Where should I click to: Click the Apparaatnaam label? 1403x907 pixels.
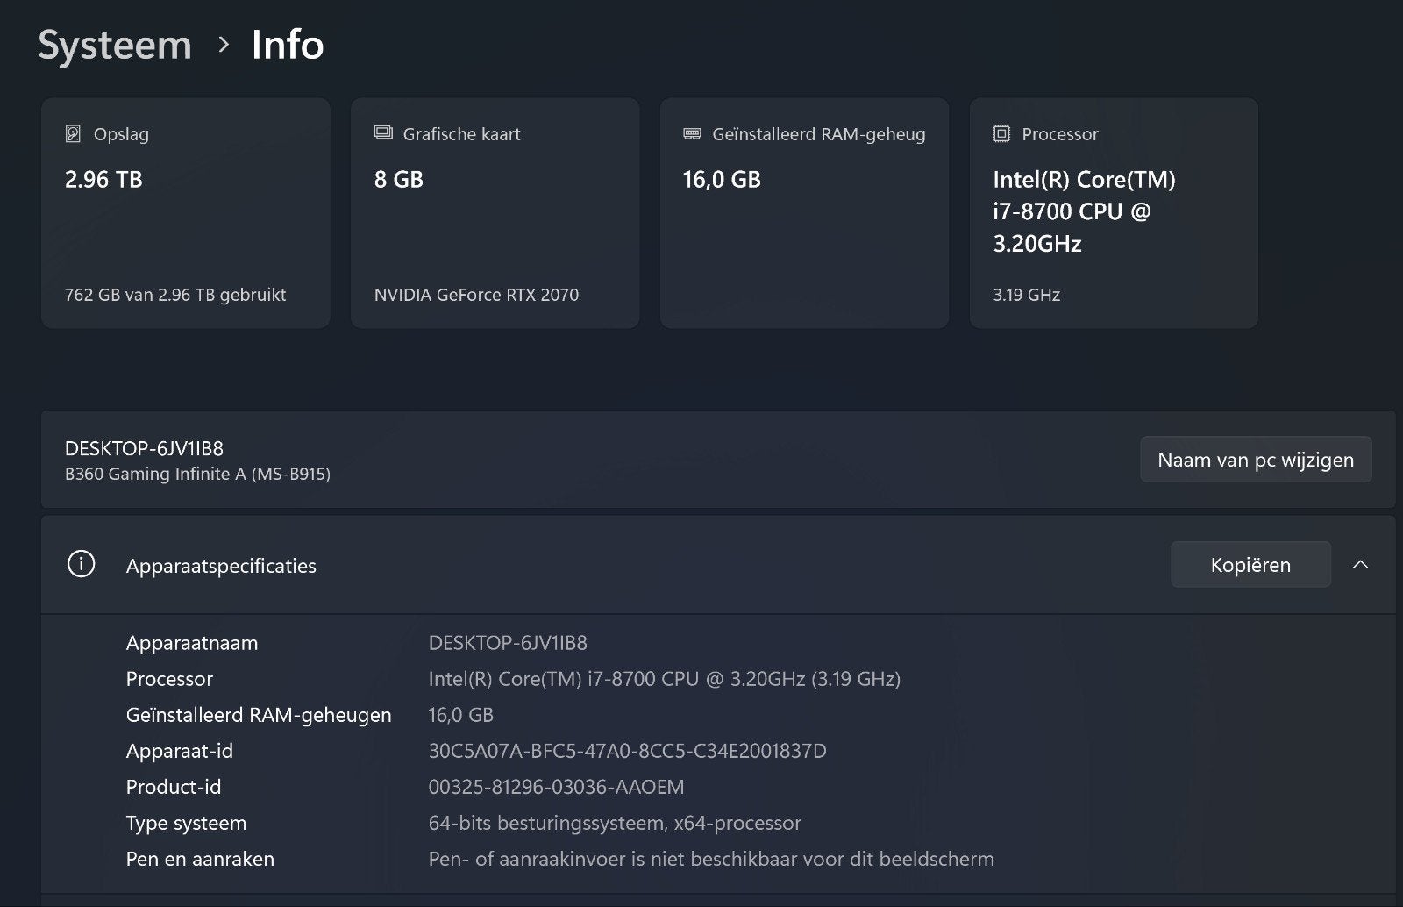[192, 643]
